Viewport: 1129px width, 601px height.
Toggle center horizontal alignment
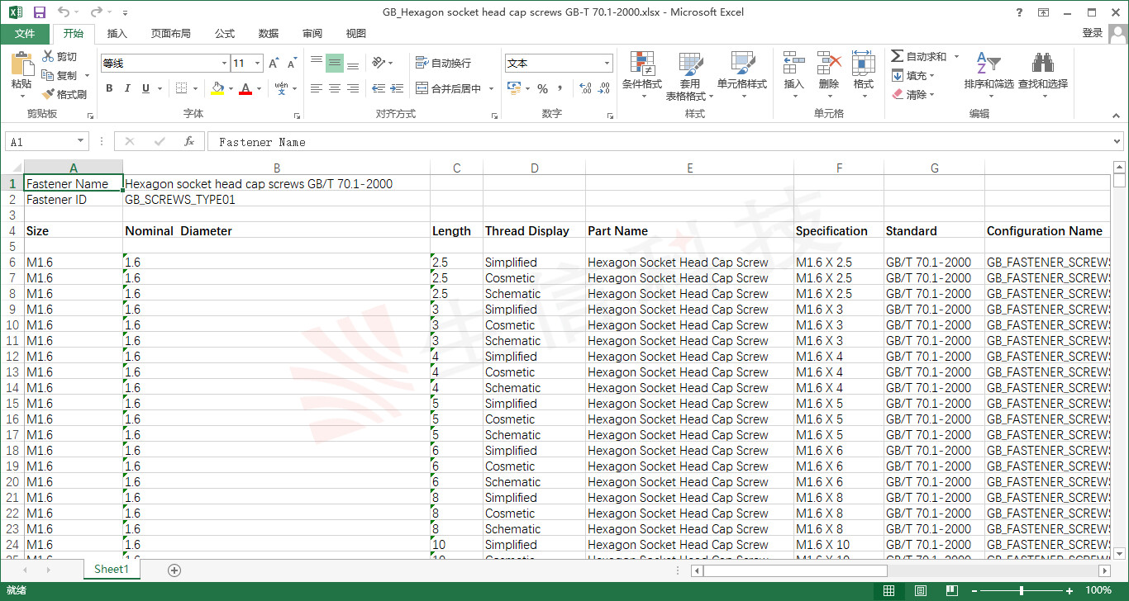coord(334,88)
